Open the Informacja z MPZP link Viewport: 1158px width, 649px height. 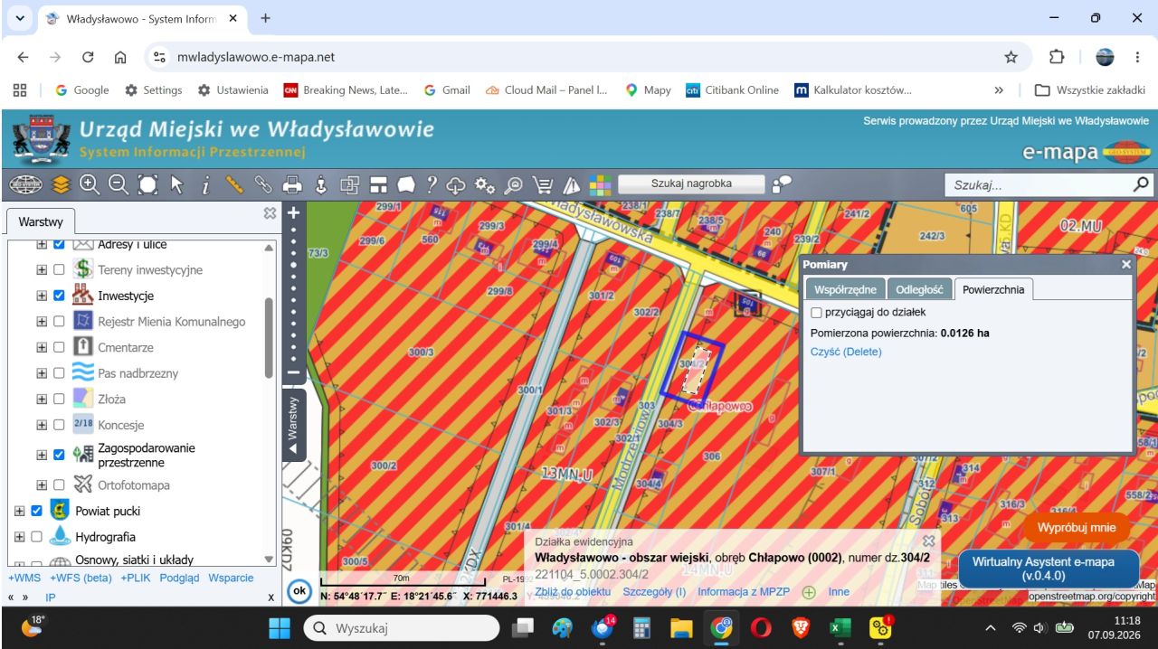745,592
